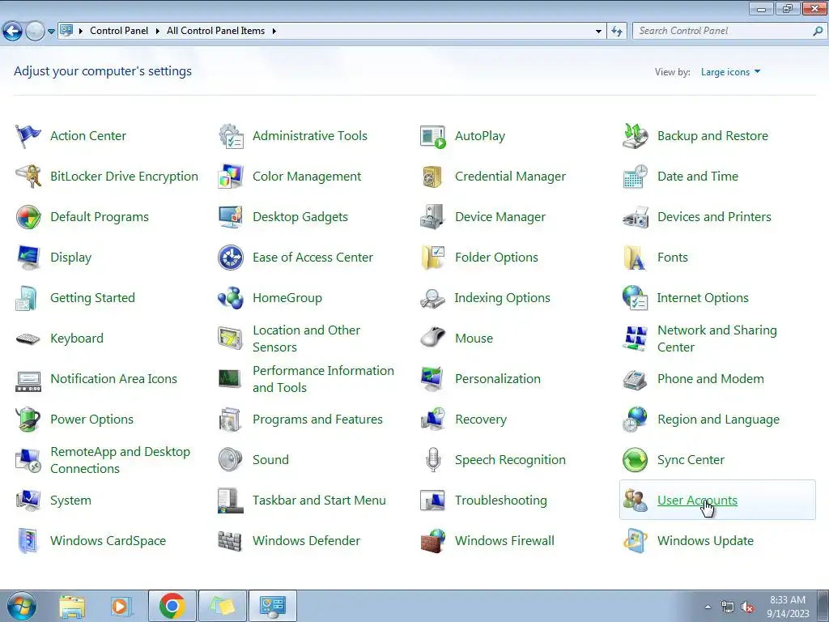Open the User Accounts link
This screenshot has height=622, width=829.
tap(697, 501)
